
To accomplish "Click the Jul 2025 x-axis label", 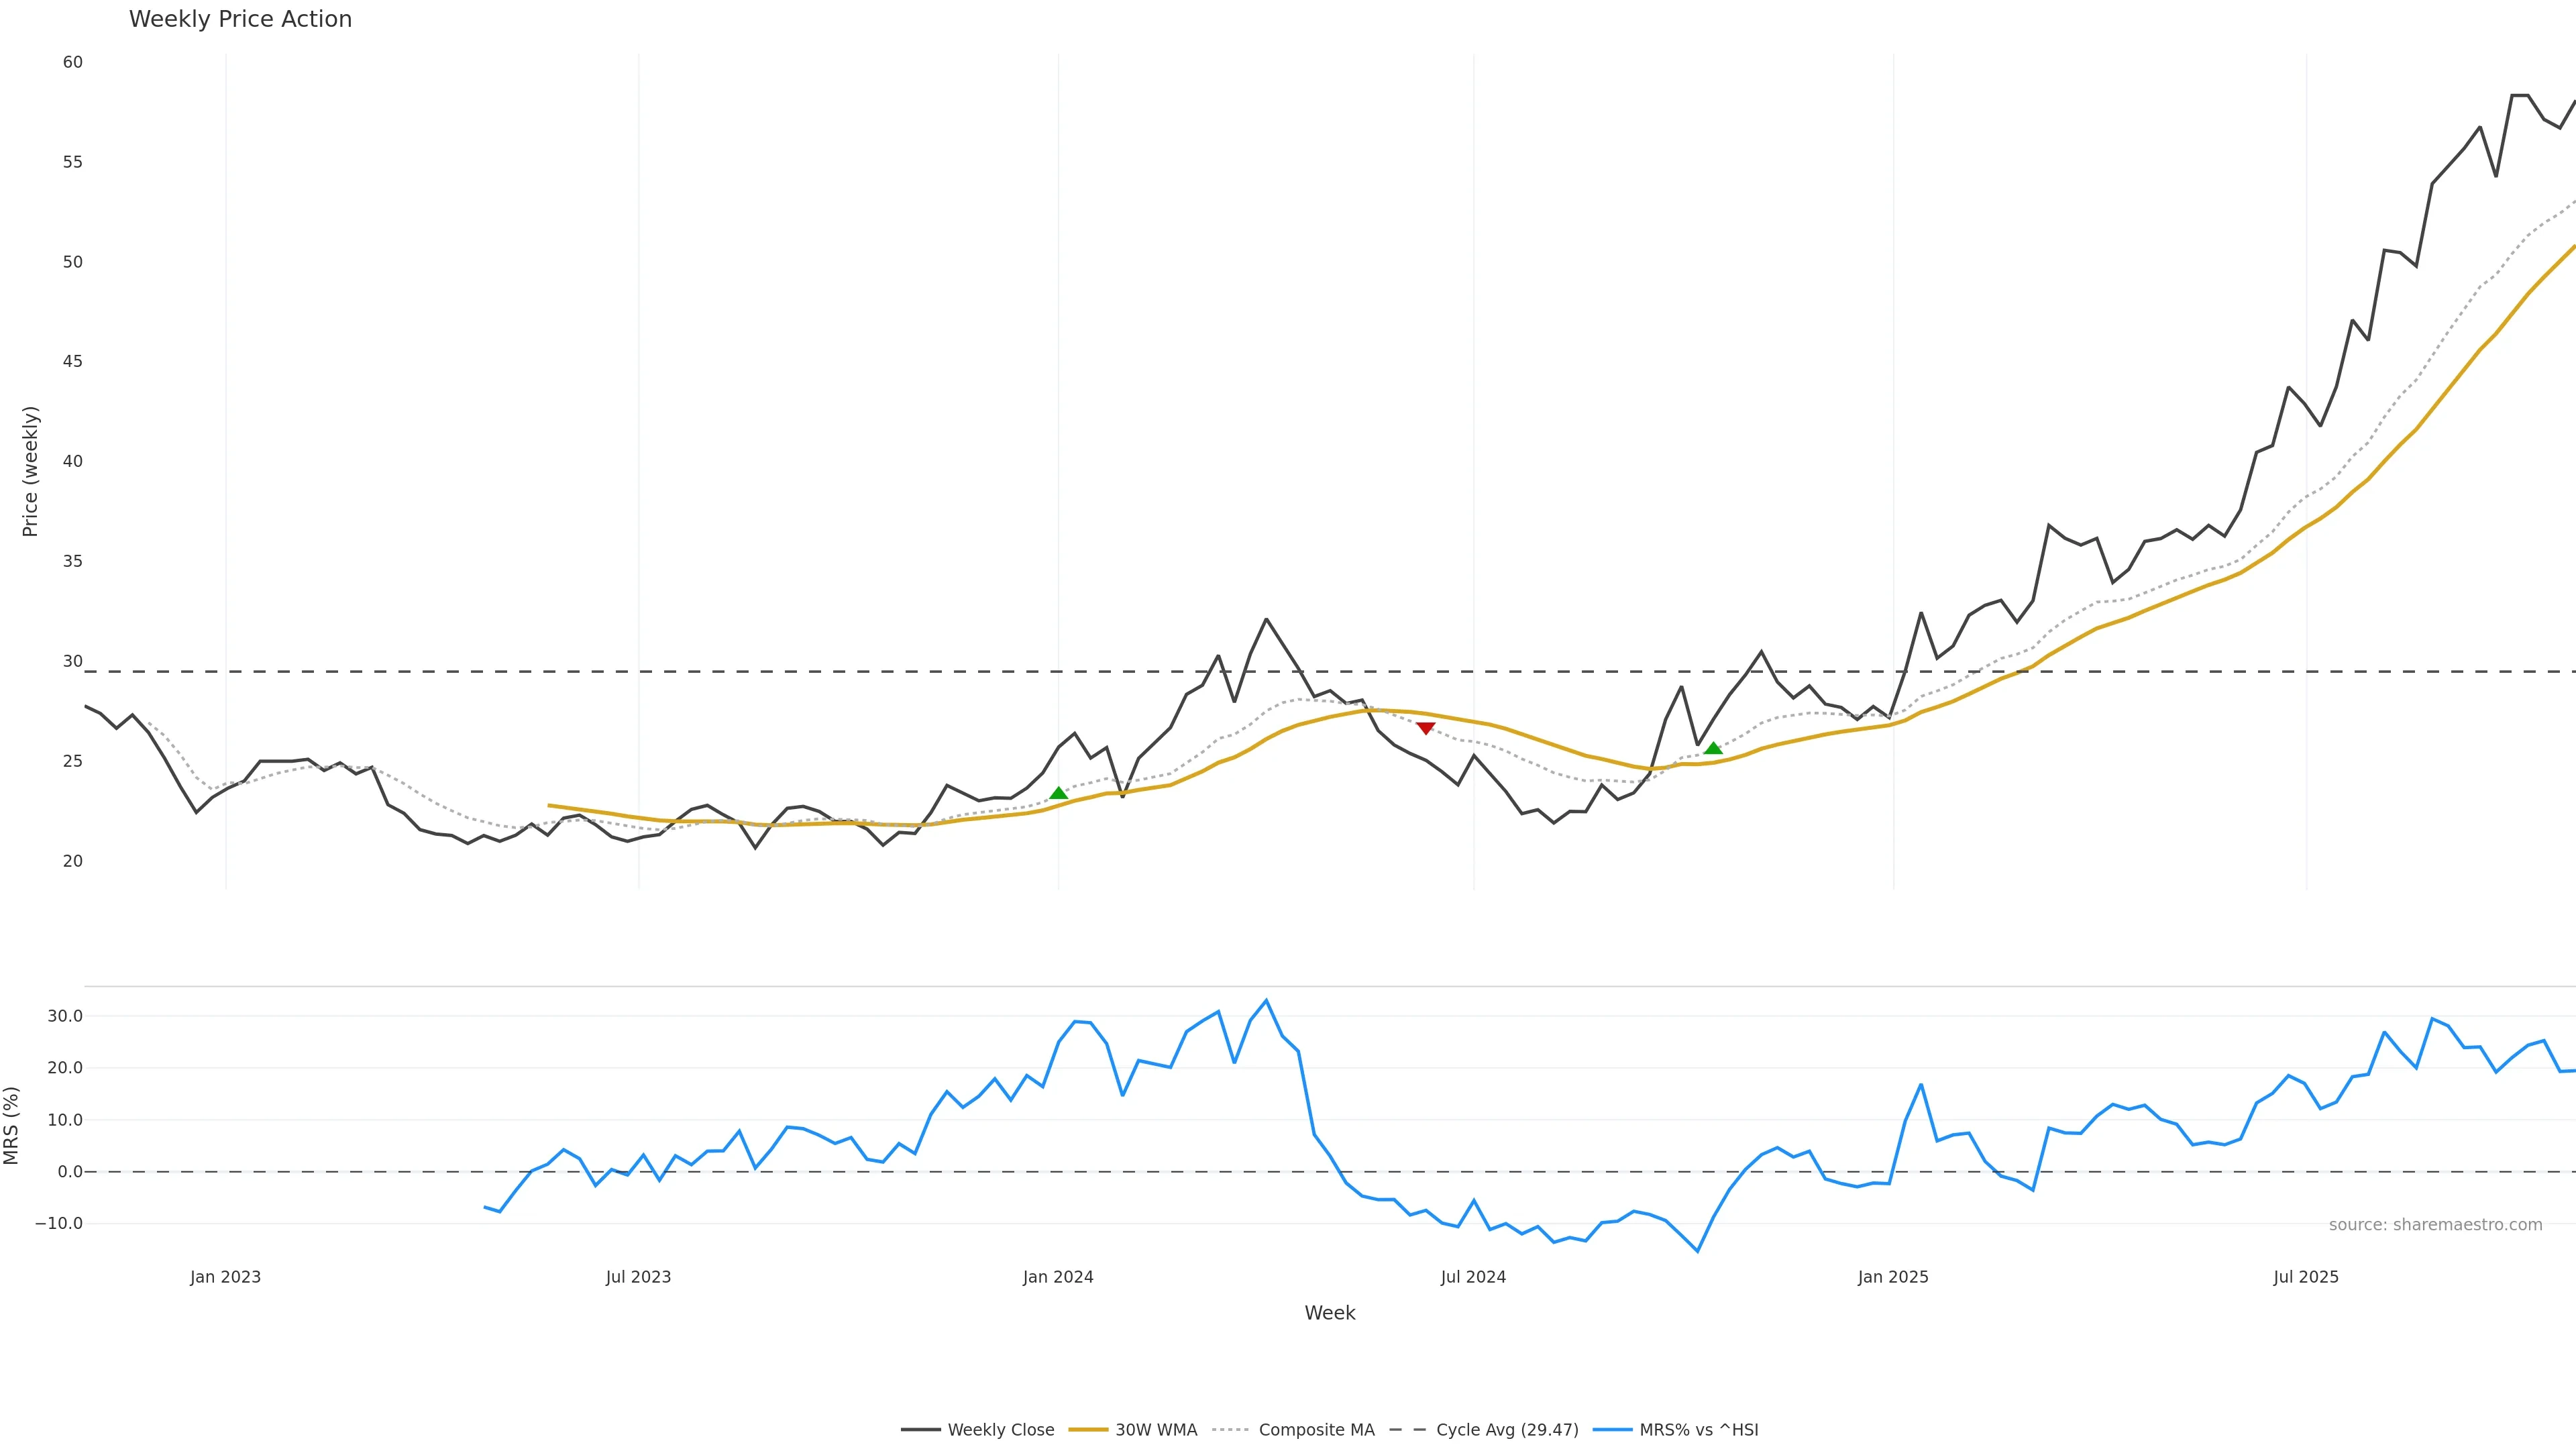I will (2306, 1277).
